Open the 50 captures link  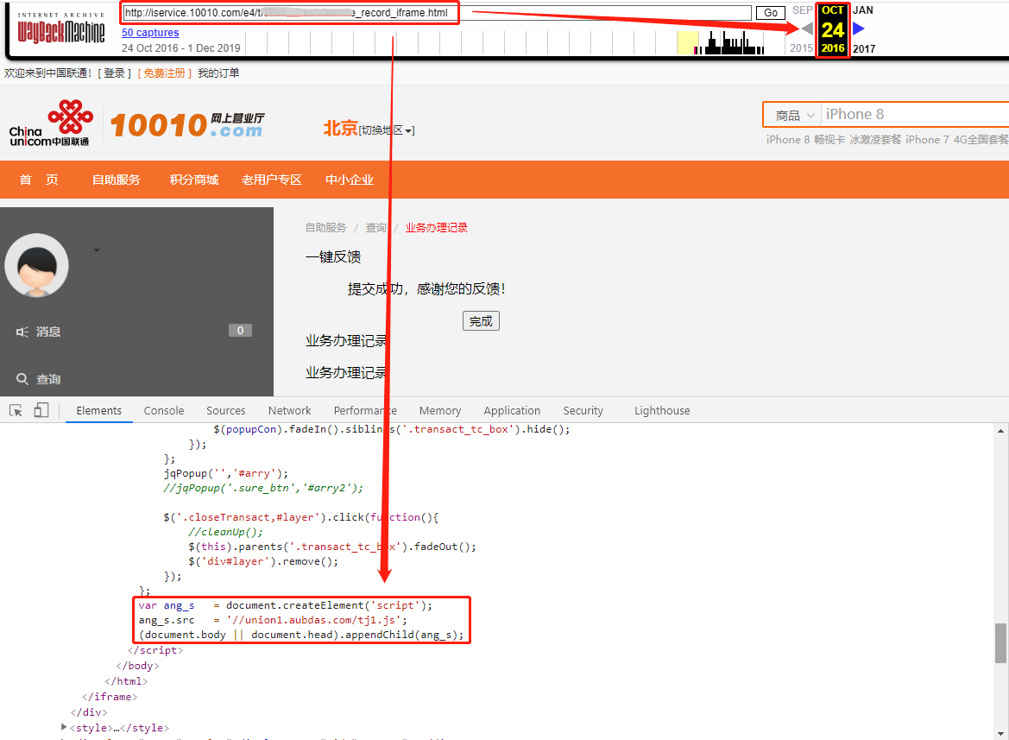point(150,33)
